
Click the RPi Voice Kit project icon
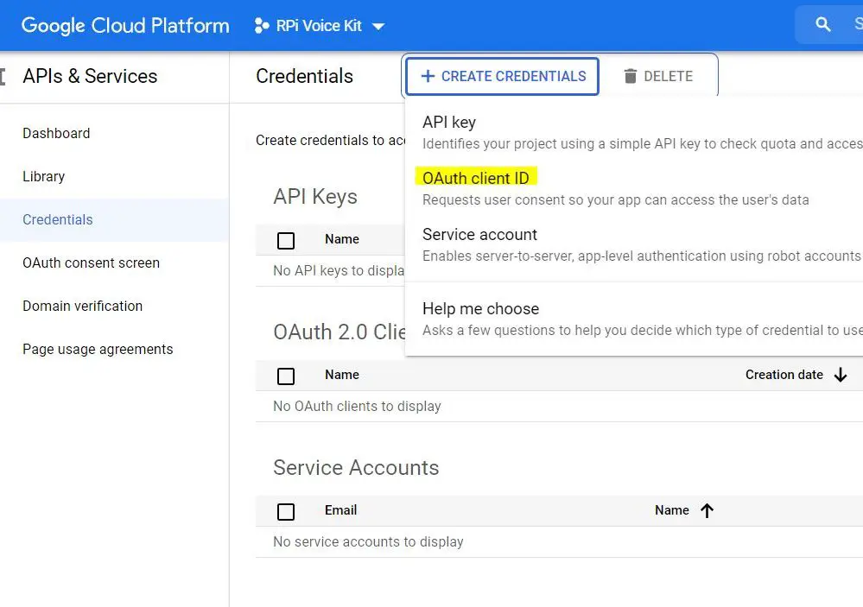coord(262,25)
